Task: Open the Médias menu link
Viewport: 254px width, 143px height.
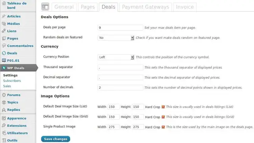Action: [13, 24]
